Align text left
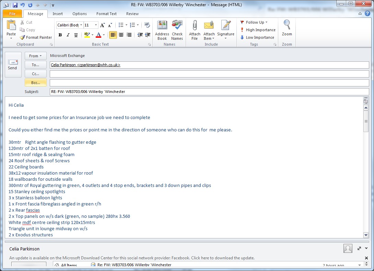Screen dimensions: 374x271 [x=113, y=35]
